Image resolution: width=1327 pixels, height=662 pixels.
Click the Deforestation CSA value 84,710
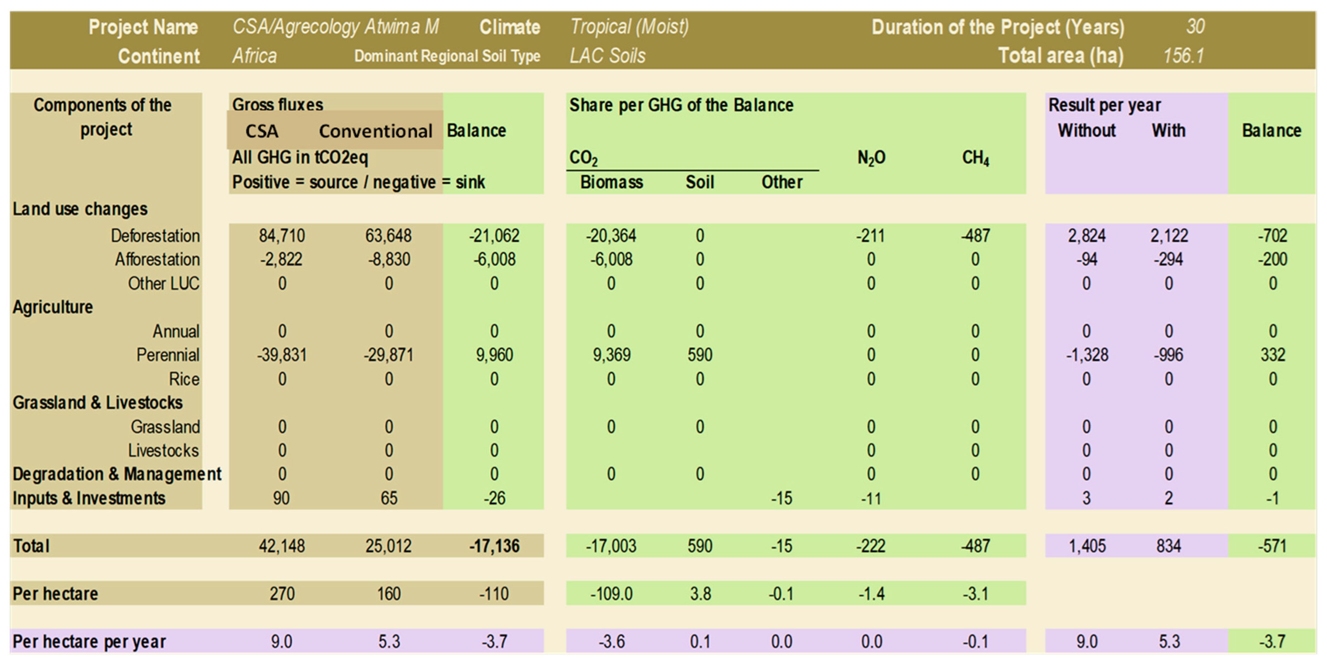(282, 236)
